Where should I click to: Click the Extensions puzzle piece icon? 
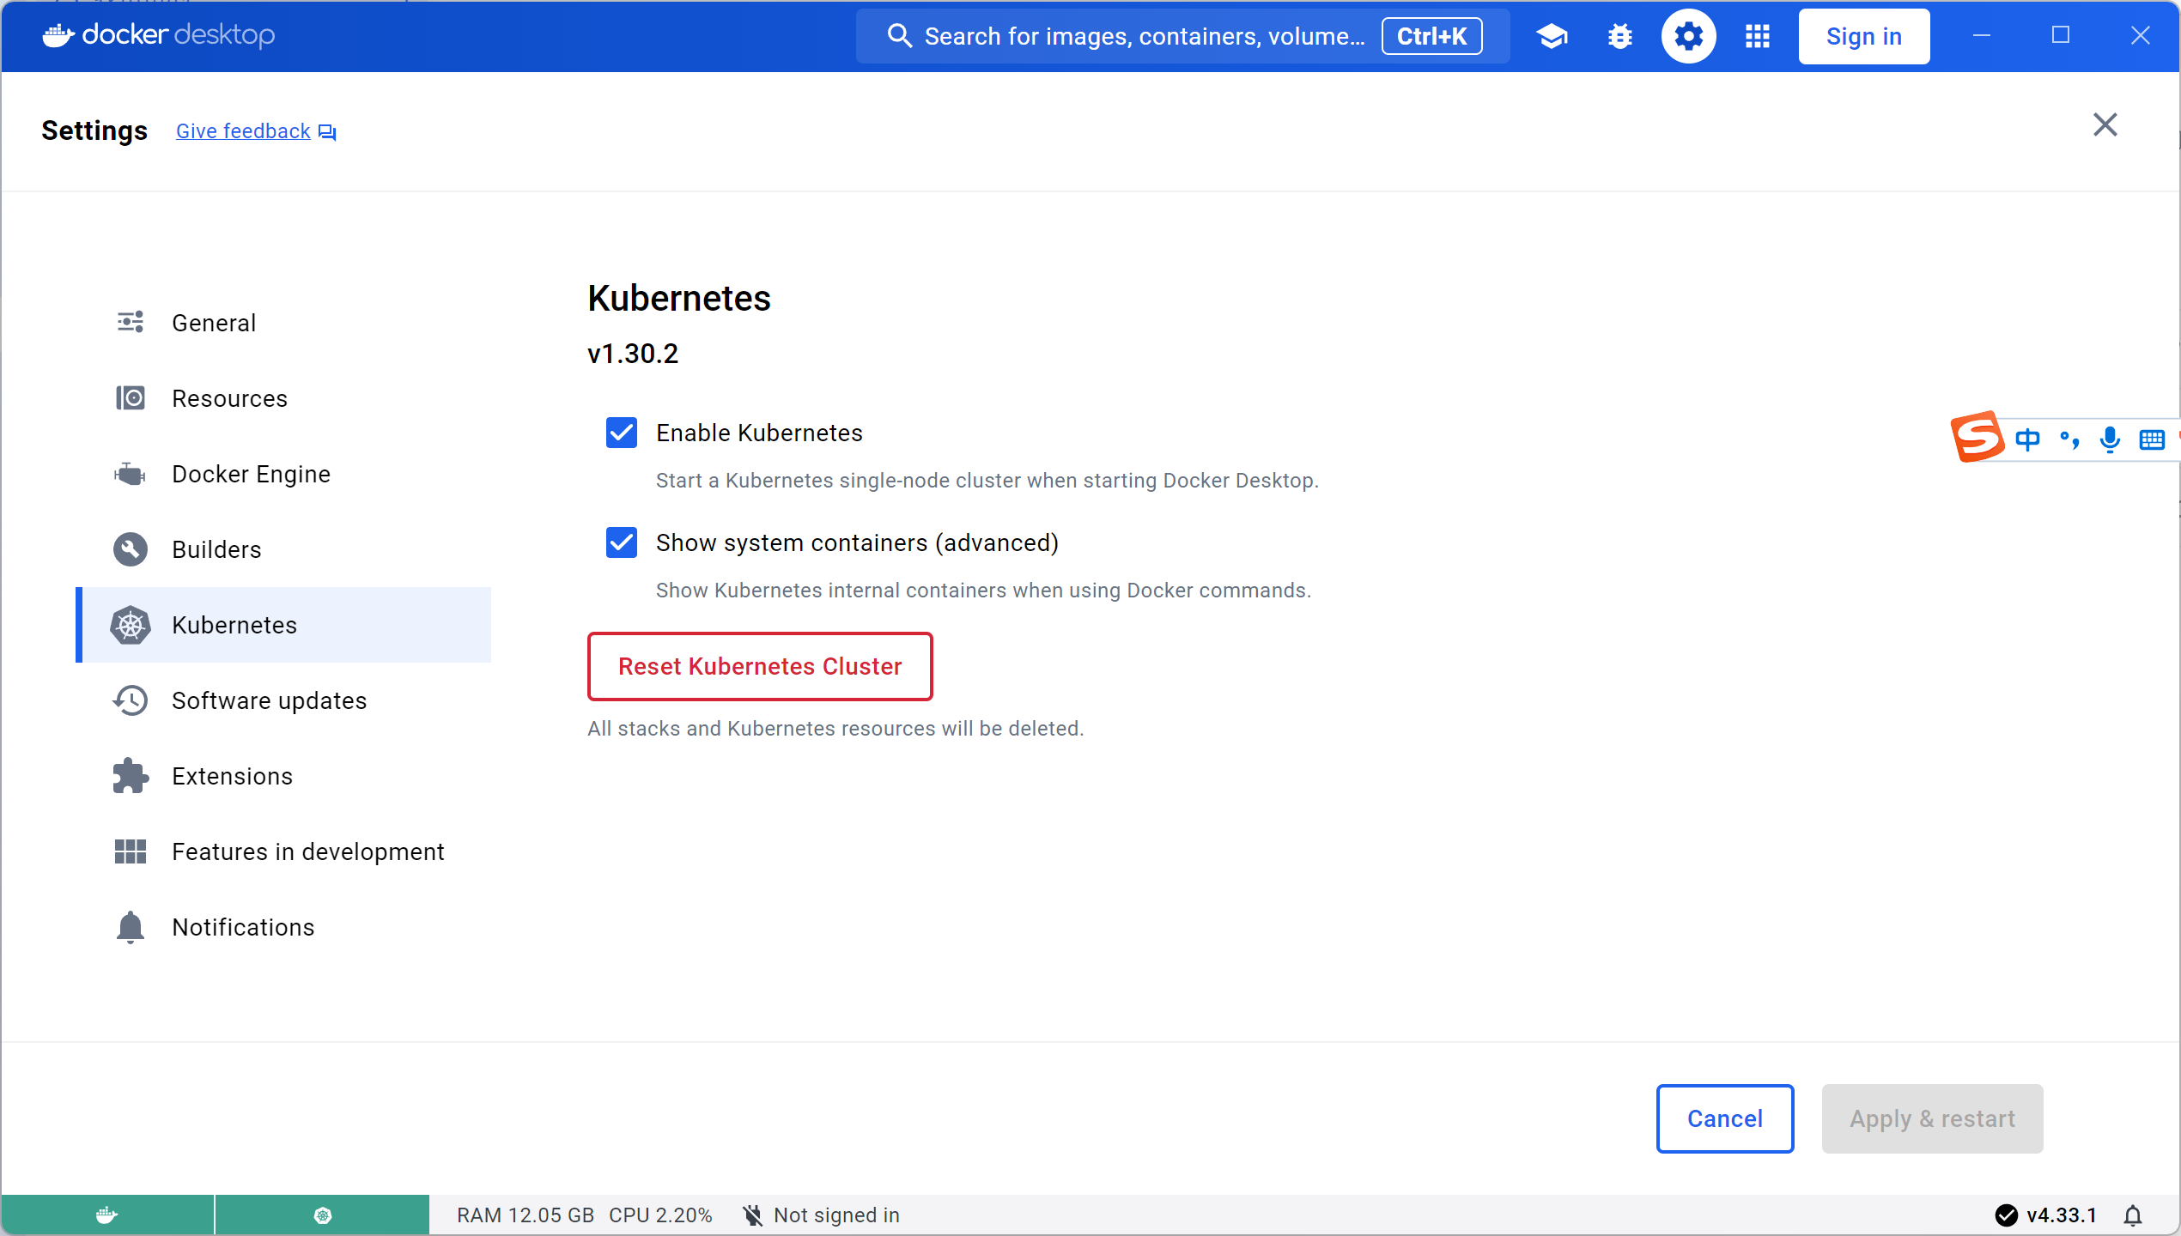[131, 776]
